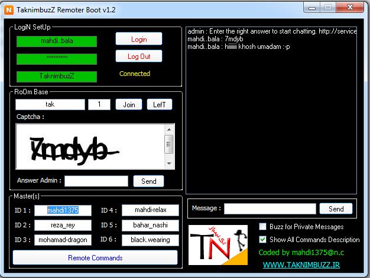Click the LefT button
The height and width of the screenshot is (278, 370).
click(160, 104)
